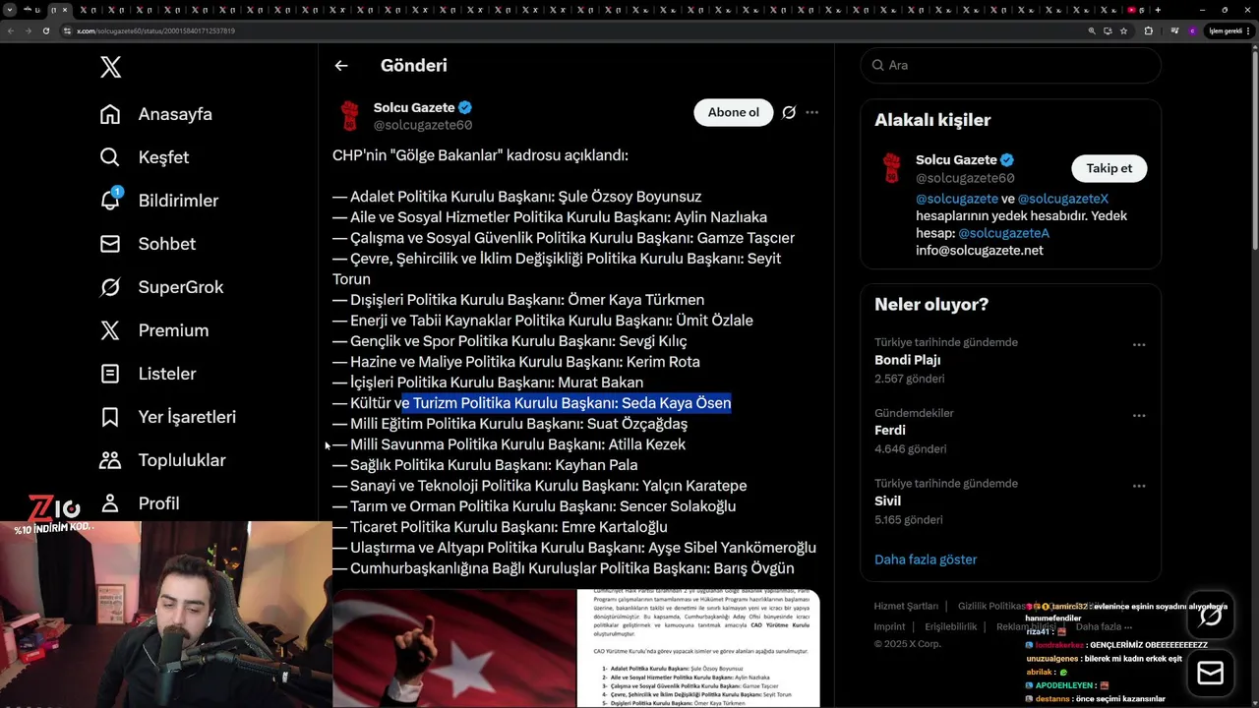Open Erişilebilirlik footer link

[951, 626]
